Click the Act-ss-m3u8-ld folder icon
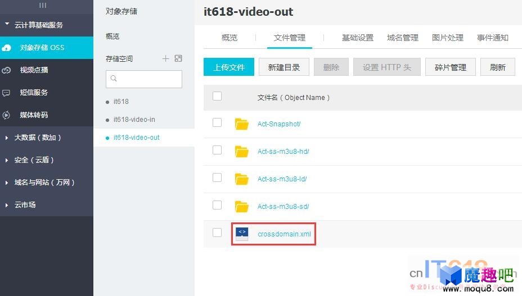522x296 pixels. pyautogui.click(x=241, y=179)
